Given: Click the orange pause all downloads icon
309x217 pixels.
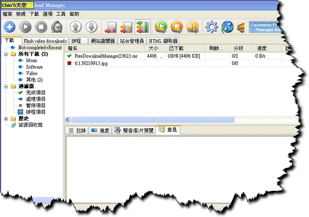Looking at the screenshot, I should tap(193, 27).
